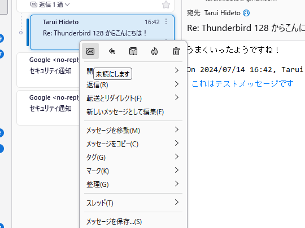The image size is (305, 228).
Task: Choose 新しいメッセージとして編集(E)
Action: (133, 112)
